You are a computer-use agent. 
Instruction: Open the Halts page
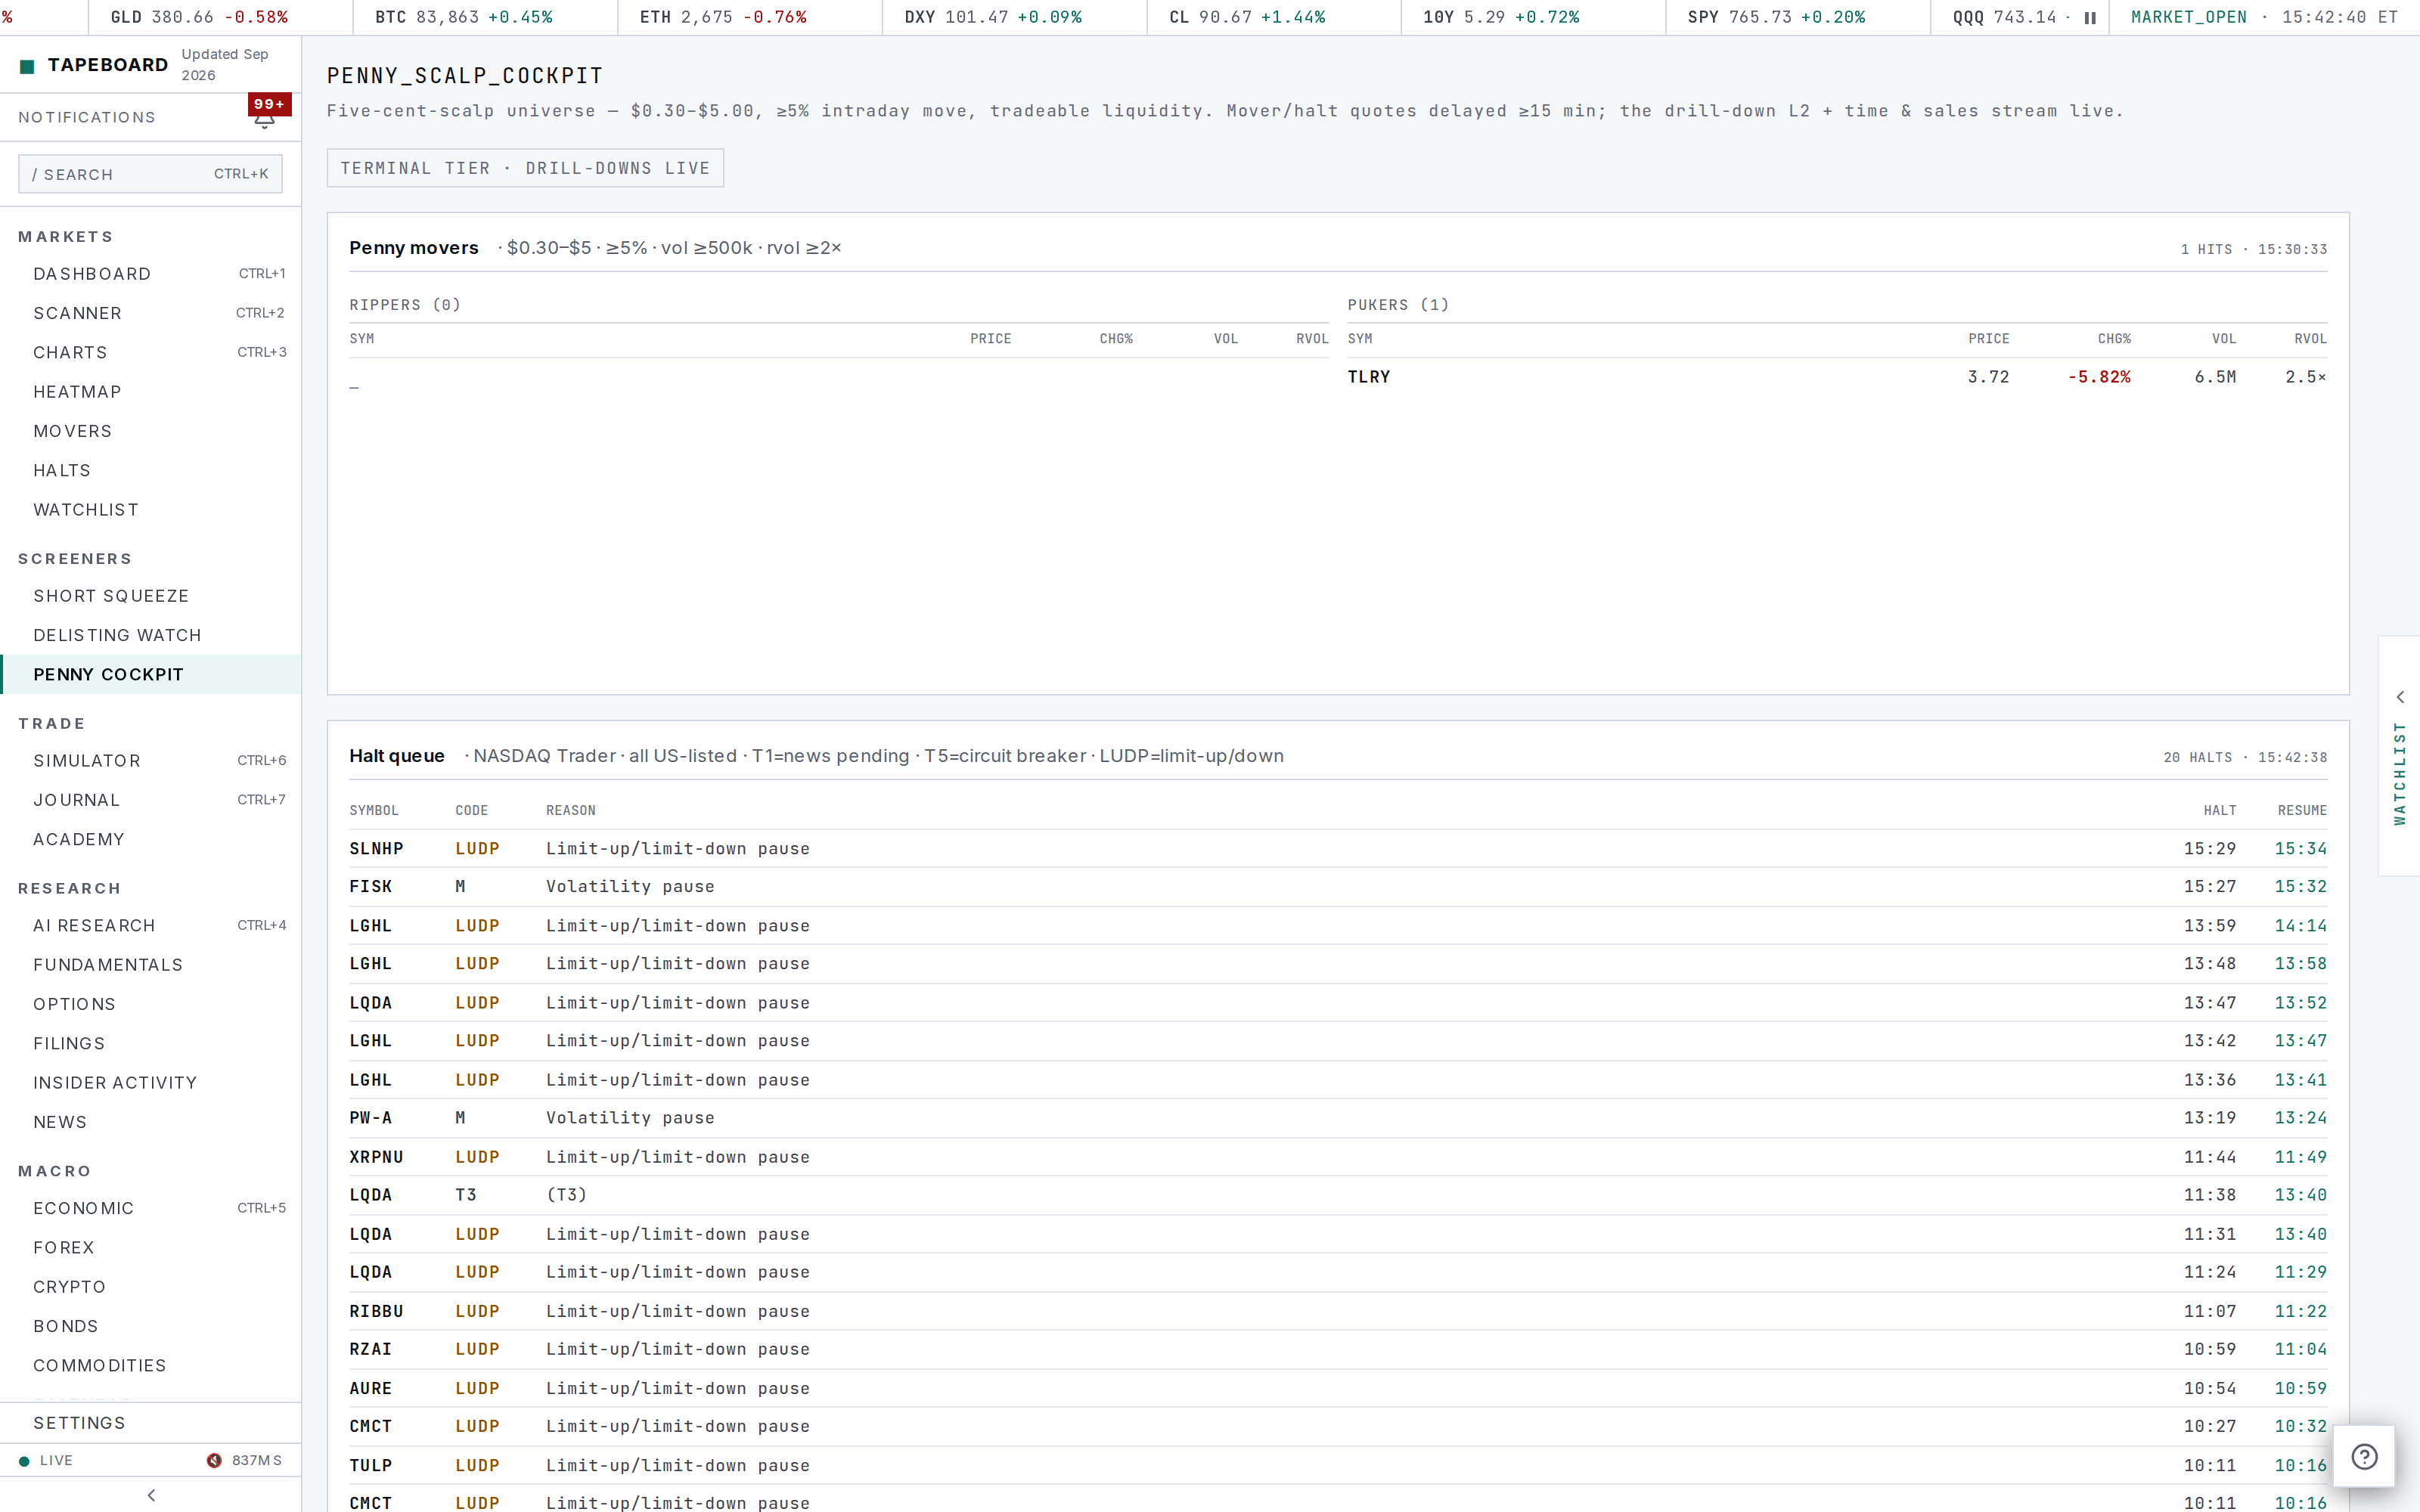(151, 470)
